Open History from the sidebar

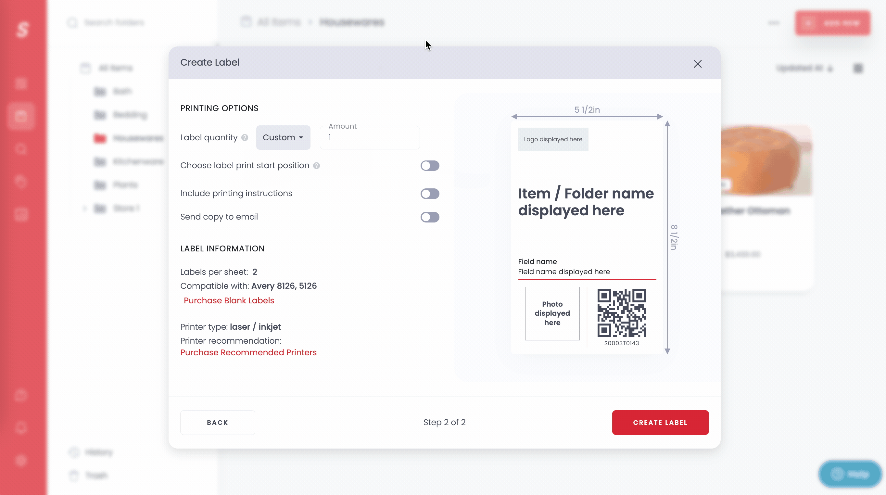99,452
